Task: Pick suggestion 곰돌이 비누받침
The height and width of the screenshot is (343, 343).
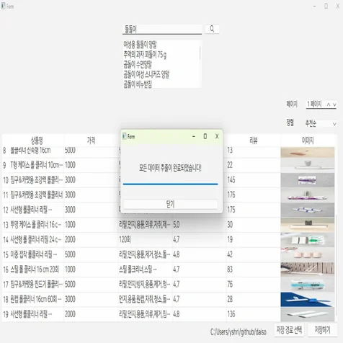Action: coord(138,84)
